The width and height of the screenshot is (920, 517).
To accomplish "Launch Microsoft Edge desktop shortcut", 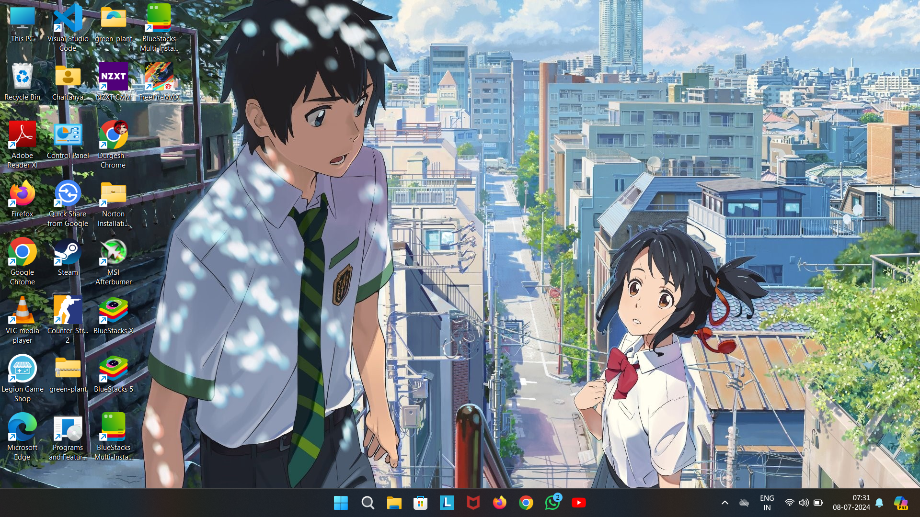I will pos(23,437).
